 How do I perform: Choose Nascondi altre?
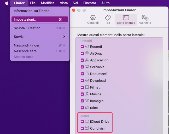(x=40, y=51)
